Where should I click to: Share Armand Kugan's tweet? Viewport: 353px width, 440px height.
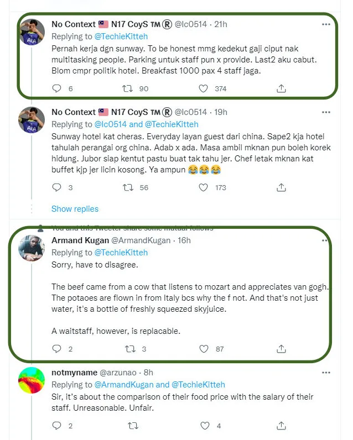tap(281, 349)
